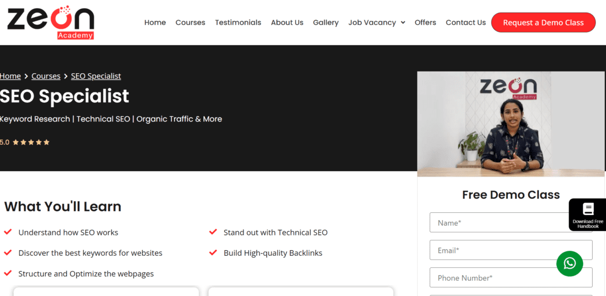Follow the Courses breadcrumb link
Viewport: 606px width, 296px height.
click(x=46, y=76)
